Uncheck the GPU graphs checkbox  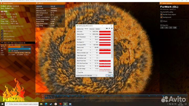pos(2,39)
